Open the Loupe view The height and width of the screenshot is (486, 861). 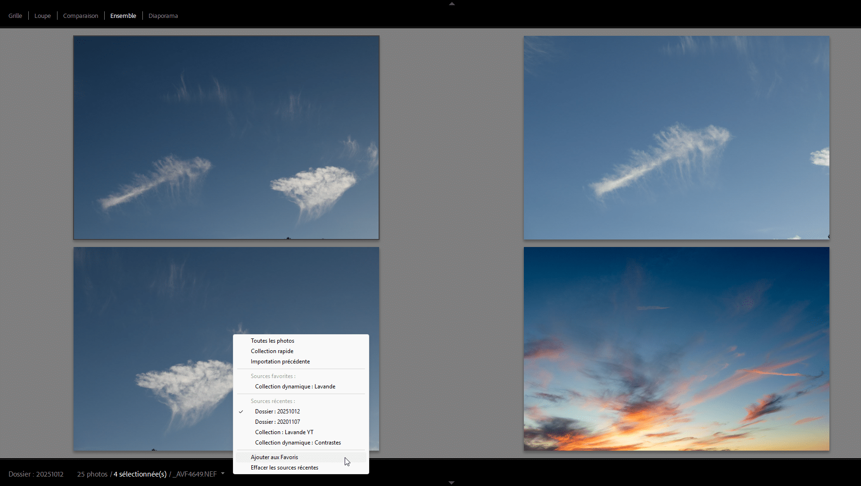click(42, 16)
